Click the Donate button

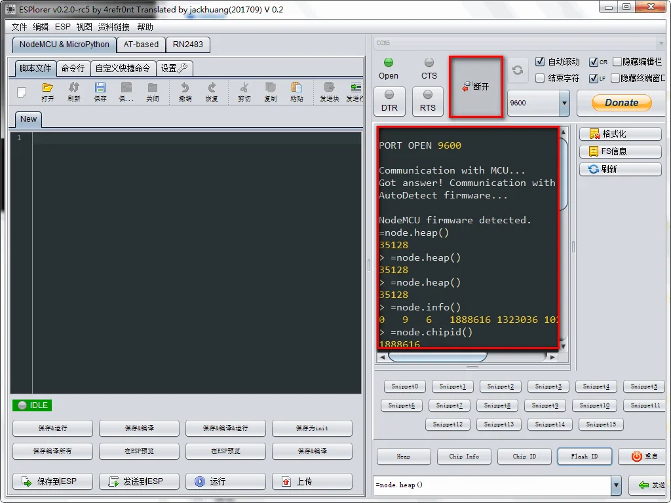point(621,103)
